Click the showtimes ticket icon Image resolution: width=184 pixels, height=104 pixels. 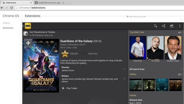point(26,34)
